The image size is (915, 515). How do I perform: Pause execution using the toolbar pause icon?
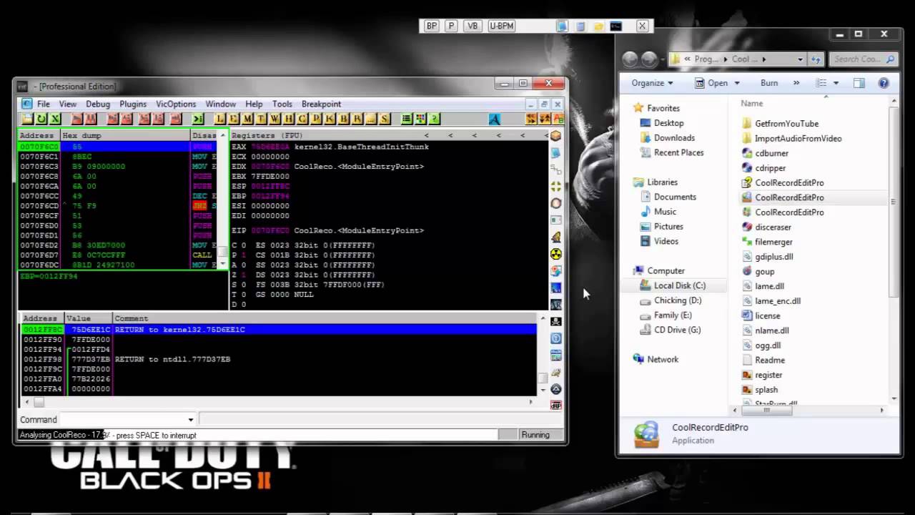[91, 119]
